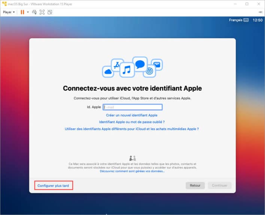
Task: Click the Wallet card icon
Action: [157, 65]
